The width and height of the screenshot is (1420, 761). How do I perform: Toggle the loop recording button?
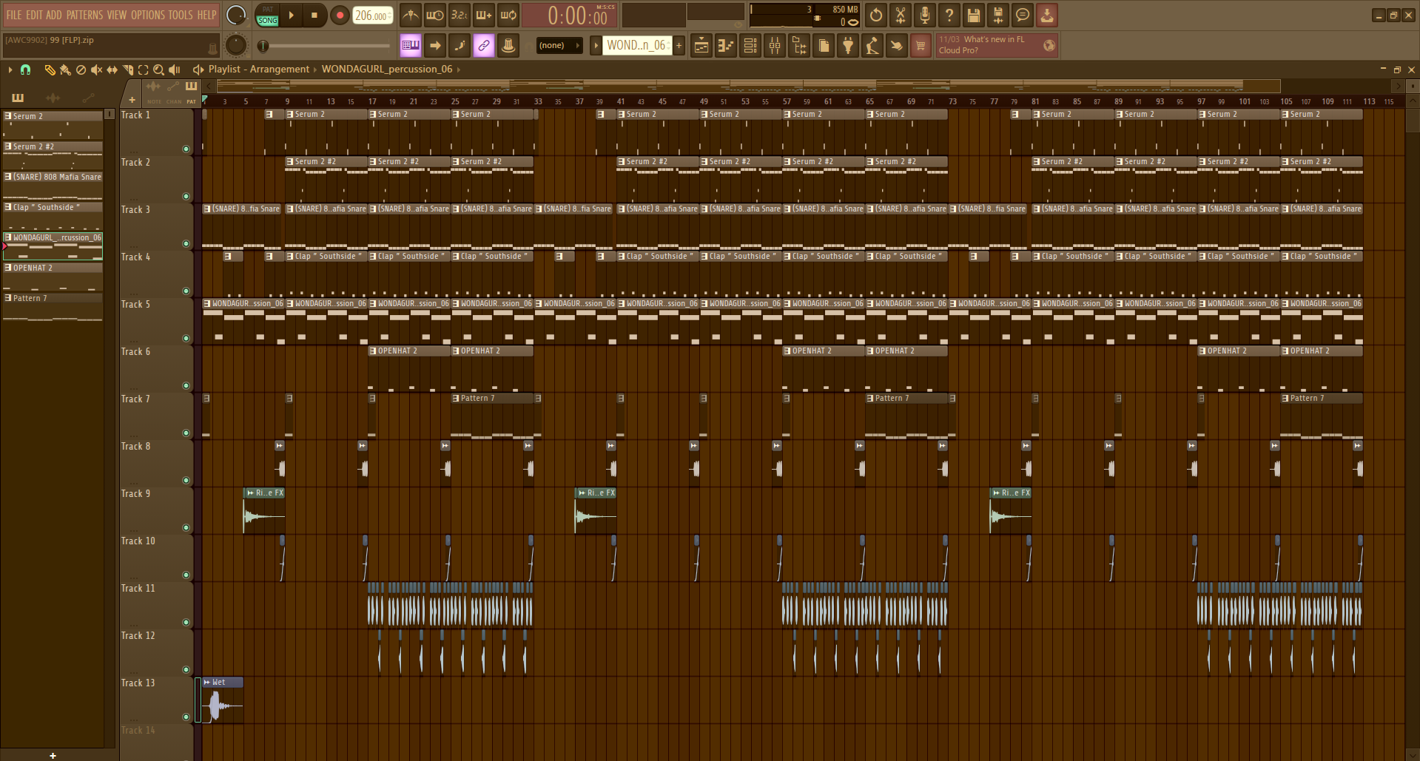click(508, 15)
